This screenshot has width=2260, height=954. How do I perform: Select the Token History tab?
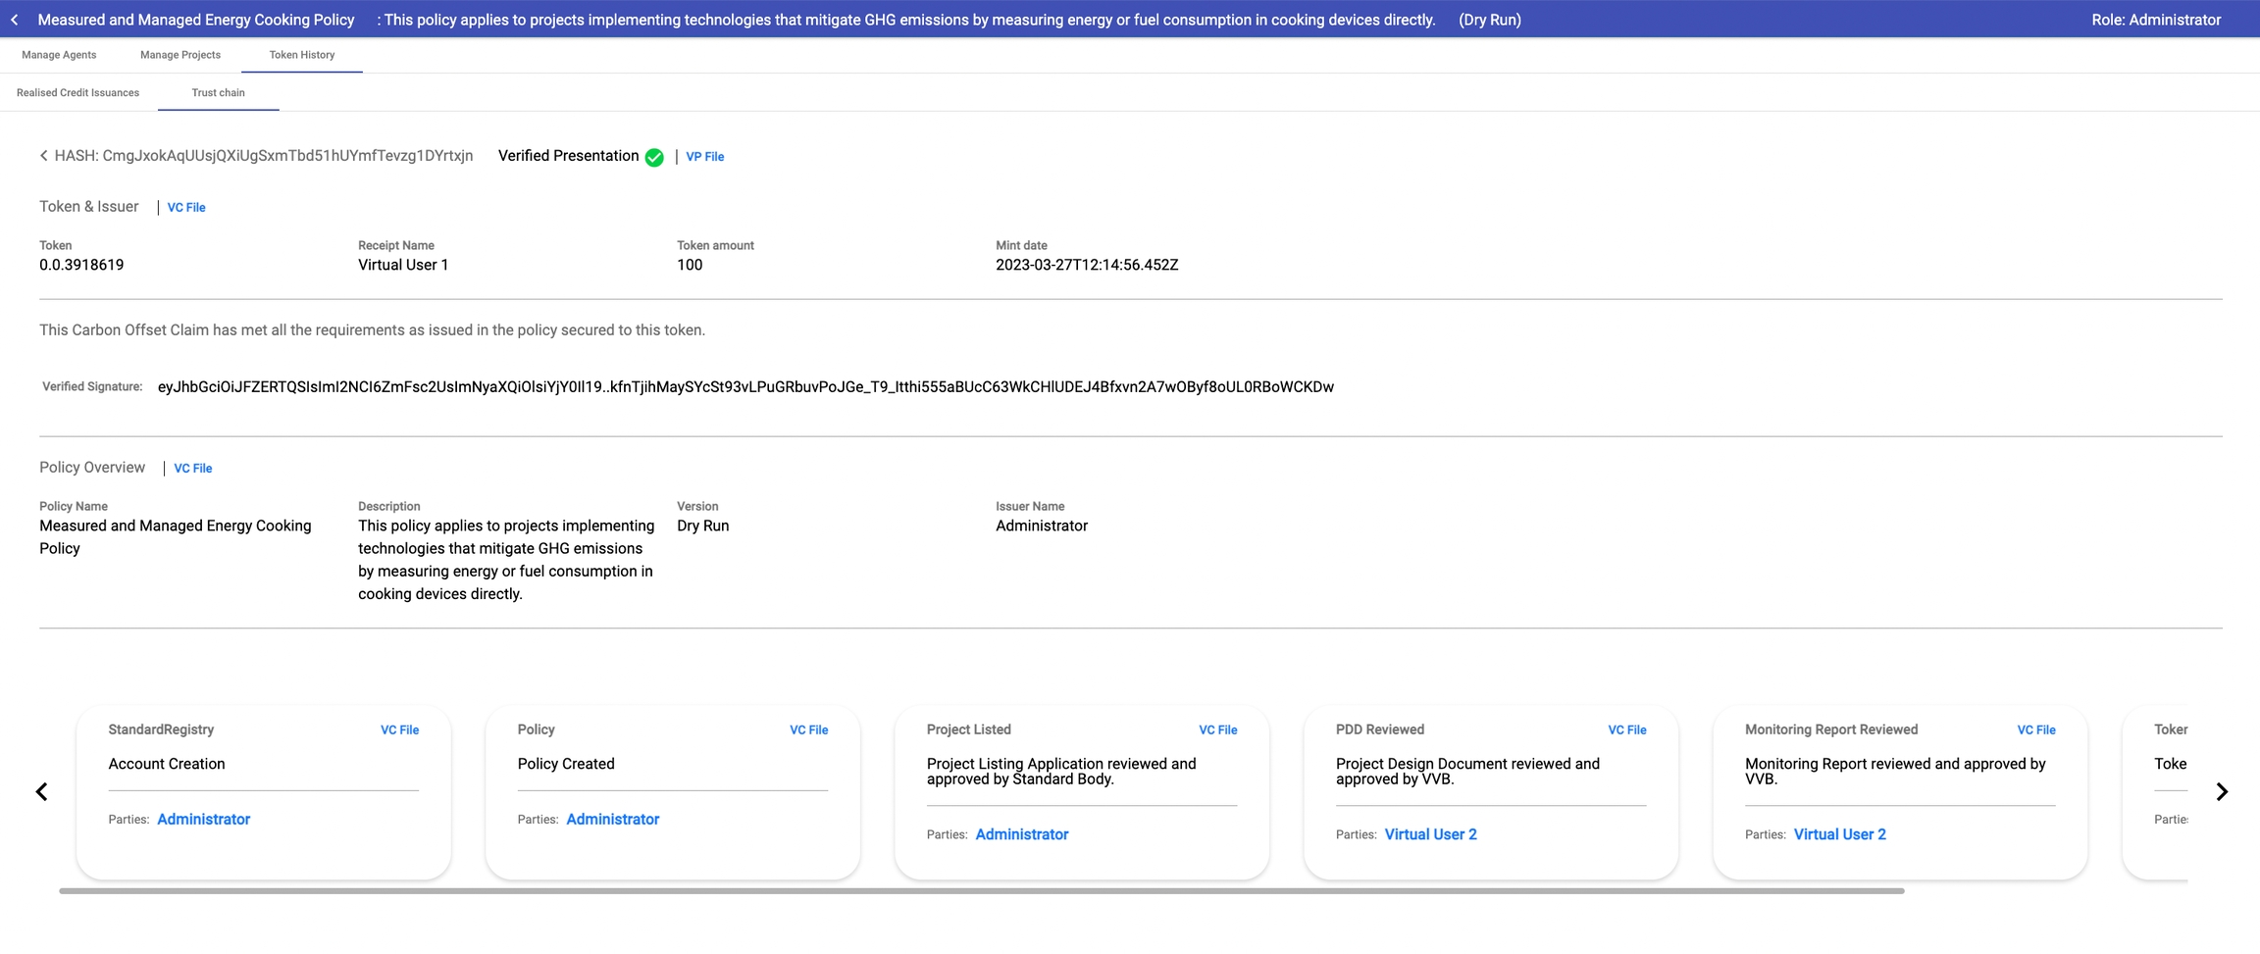(x=302, y=55)
